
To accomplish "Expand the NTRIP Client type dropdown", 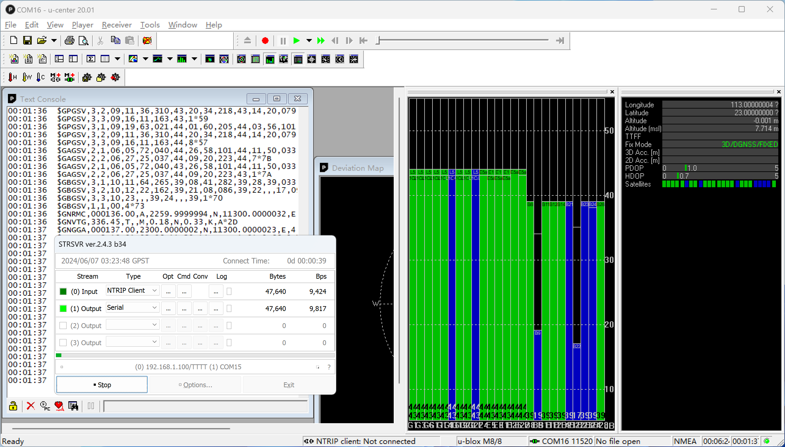I will (x=154, y=290).
